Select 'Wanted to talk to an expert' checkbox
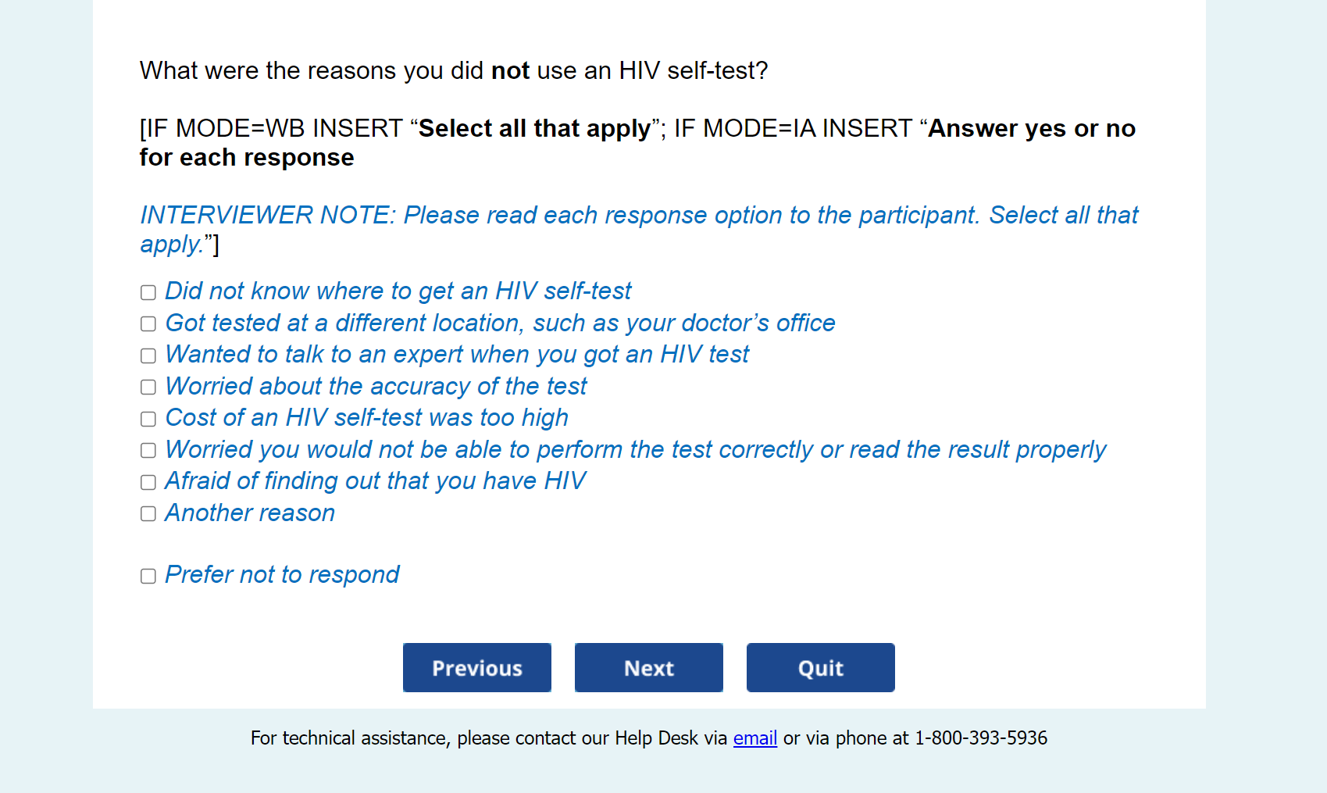Screen dimensions: 1327x793 148,356
